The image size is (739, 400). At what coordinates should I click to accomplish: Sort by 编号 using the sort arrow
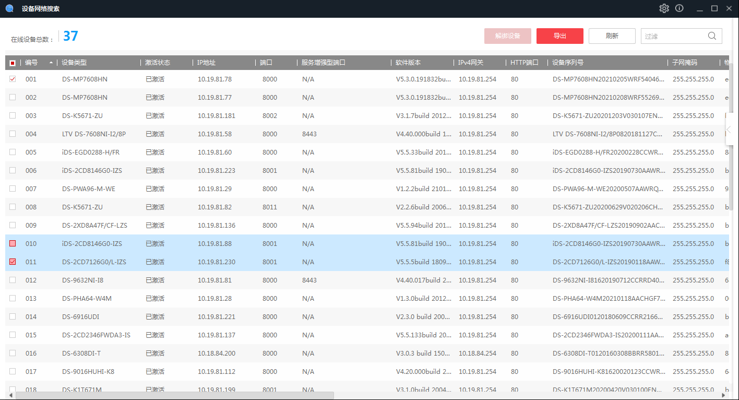pyautogui.click(x=51, y=63)
